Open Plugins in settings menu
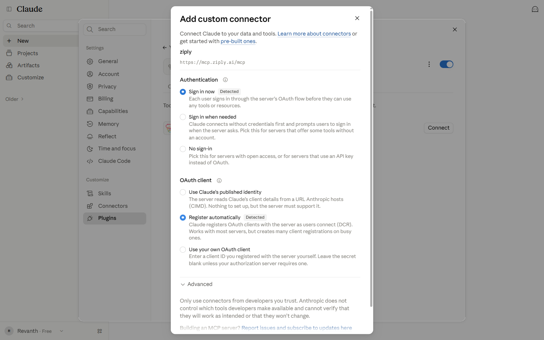 [114, 218]
